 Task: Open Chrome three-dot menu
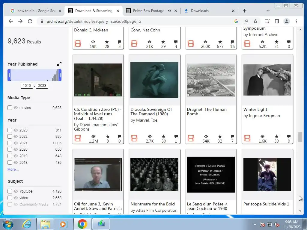(x=296, y=21)
